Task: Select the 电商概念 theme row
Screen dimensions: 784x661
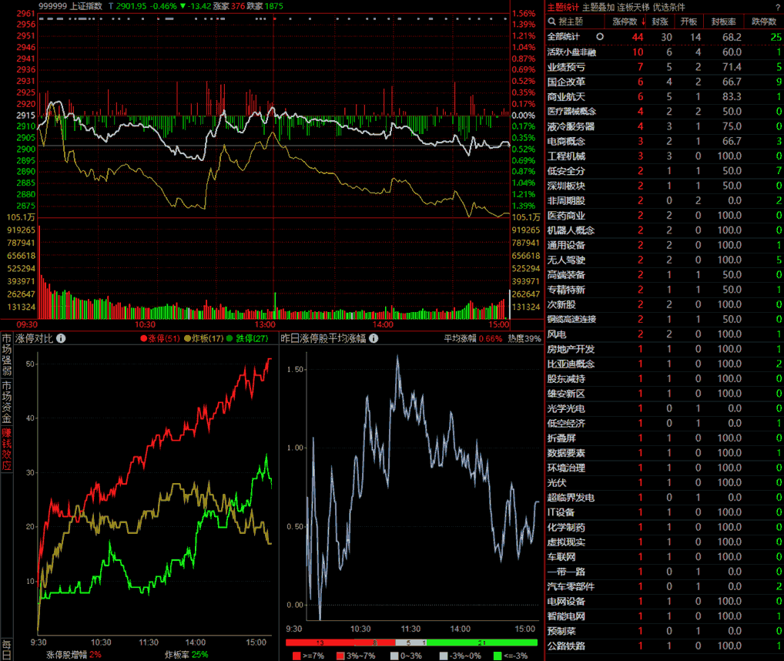Action: tap(665, 141)
